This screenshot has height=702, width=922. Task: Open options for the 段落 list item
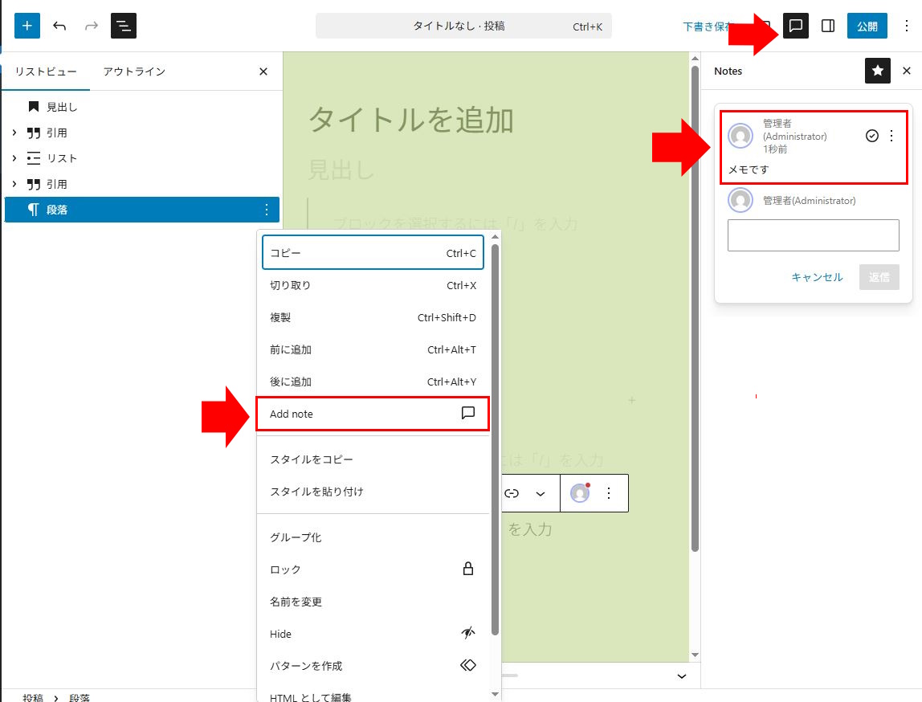(x=267, y=210)
